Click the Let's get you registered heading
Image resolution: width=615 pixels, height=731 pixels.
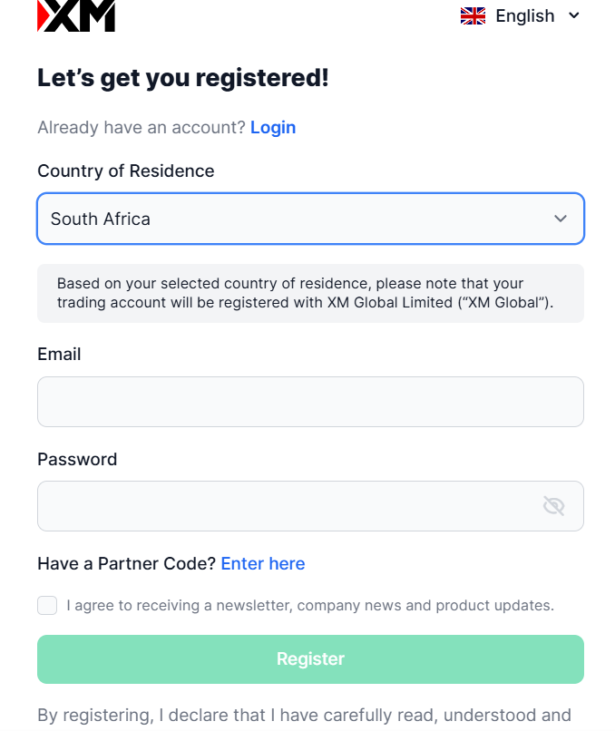tap(182, 78)
